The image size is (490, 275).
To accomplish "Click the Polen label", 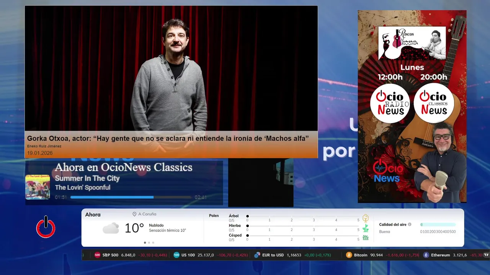I will pos(214,216).
